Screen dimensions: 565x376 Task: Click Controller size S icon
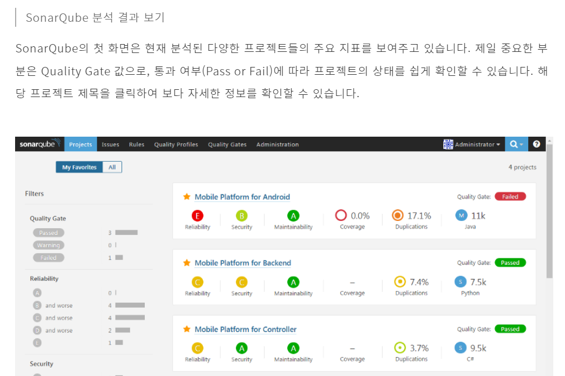(x=460, y=348)
